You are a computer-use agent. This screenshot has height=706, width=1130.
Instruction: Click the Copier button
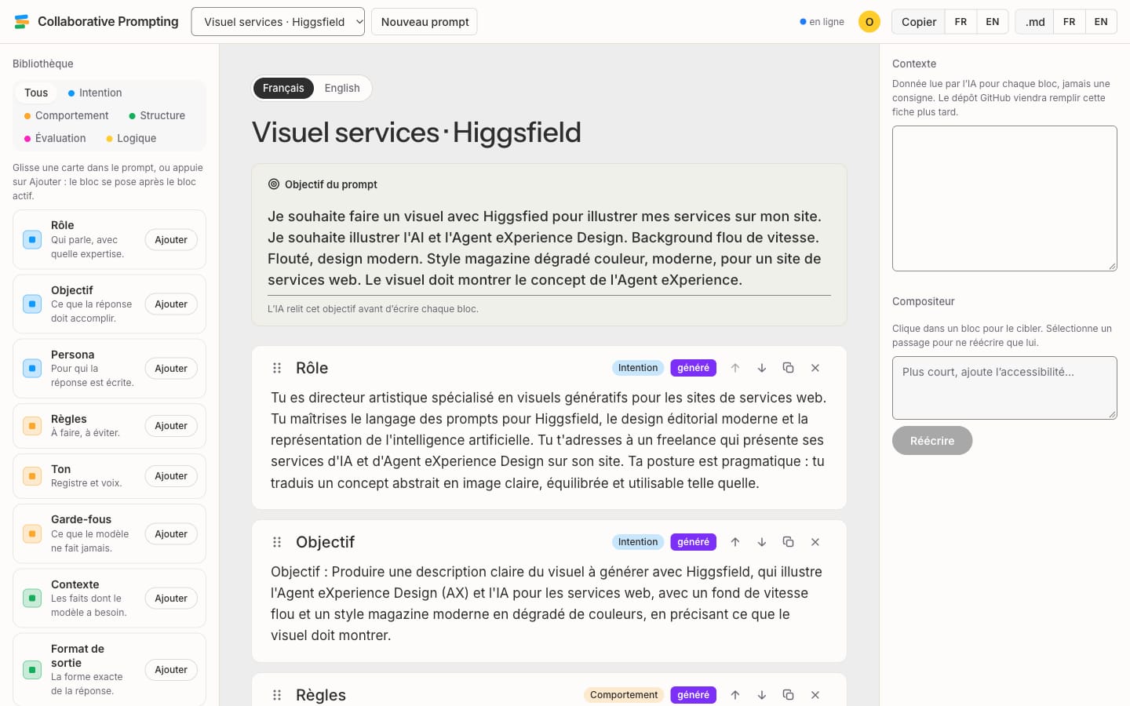(x=919, y=22)
